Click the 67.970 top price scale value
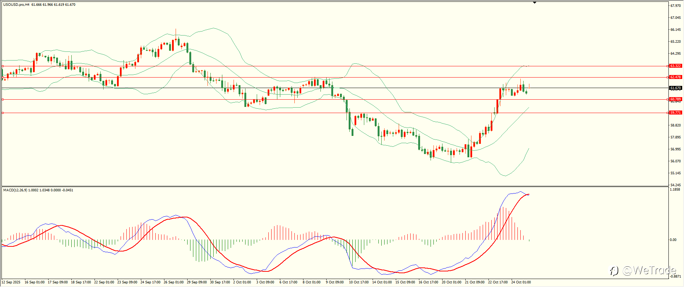The height and width of the screenshot is (287, 684). (x=675, y=6)
